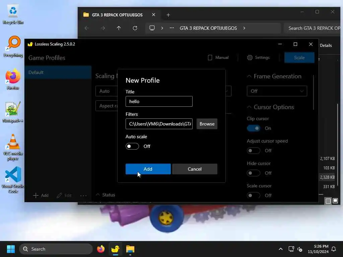
Task: Go back in File Explorer
Action: (x=87, y=28)
